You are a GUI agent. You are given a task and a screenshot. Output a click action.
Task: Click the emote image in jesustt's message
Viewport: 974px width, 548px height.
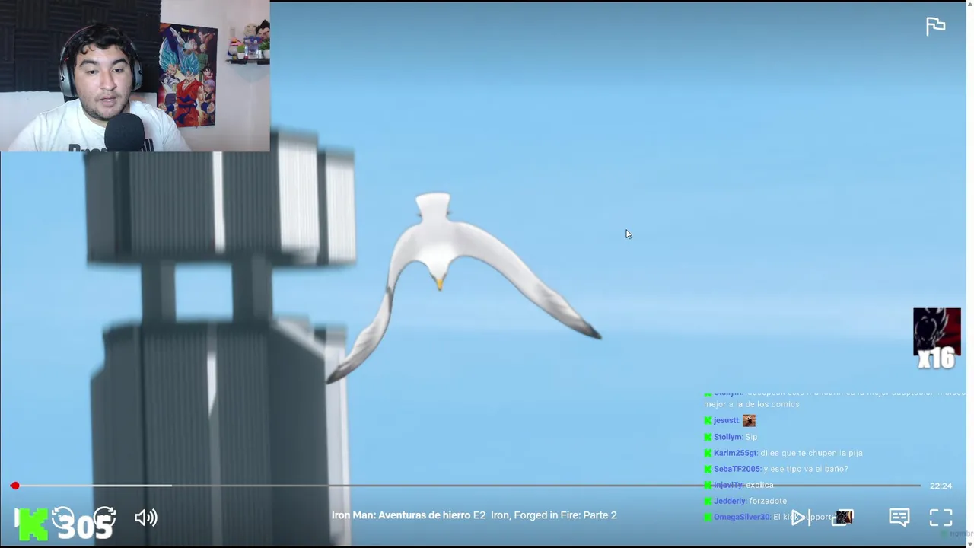point(749,420)
